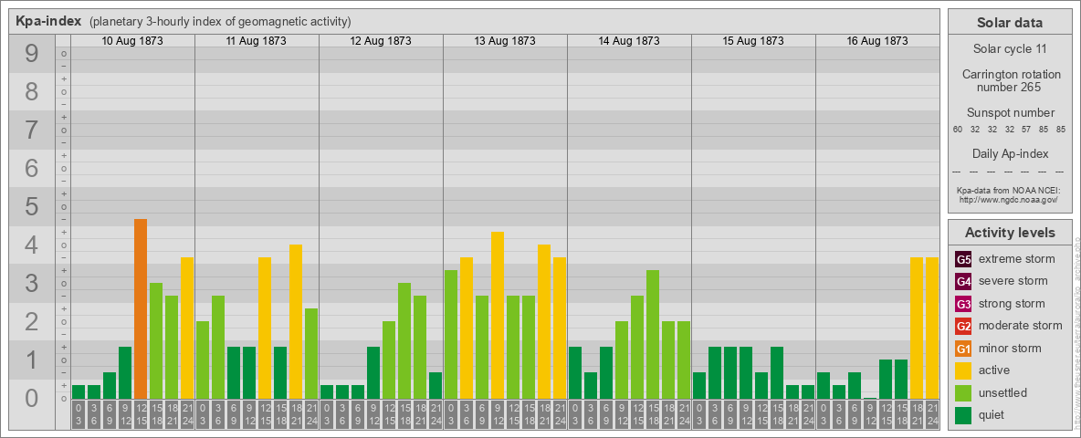This screenshot has height=438, width=1081.
Task: Click the 15 Aug 1873 date header
Action: (x=753, y=41)
